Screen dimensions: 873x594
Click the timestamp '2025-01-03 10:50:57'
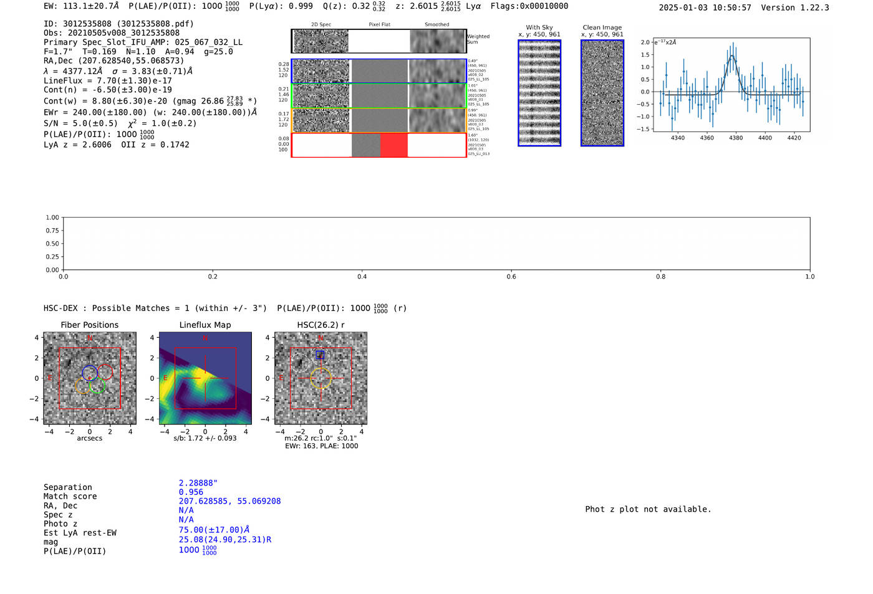[705, 7]
